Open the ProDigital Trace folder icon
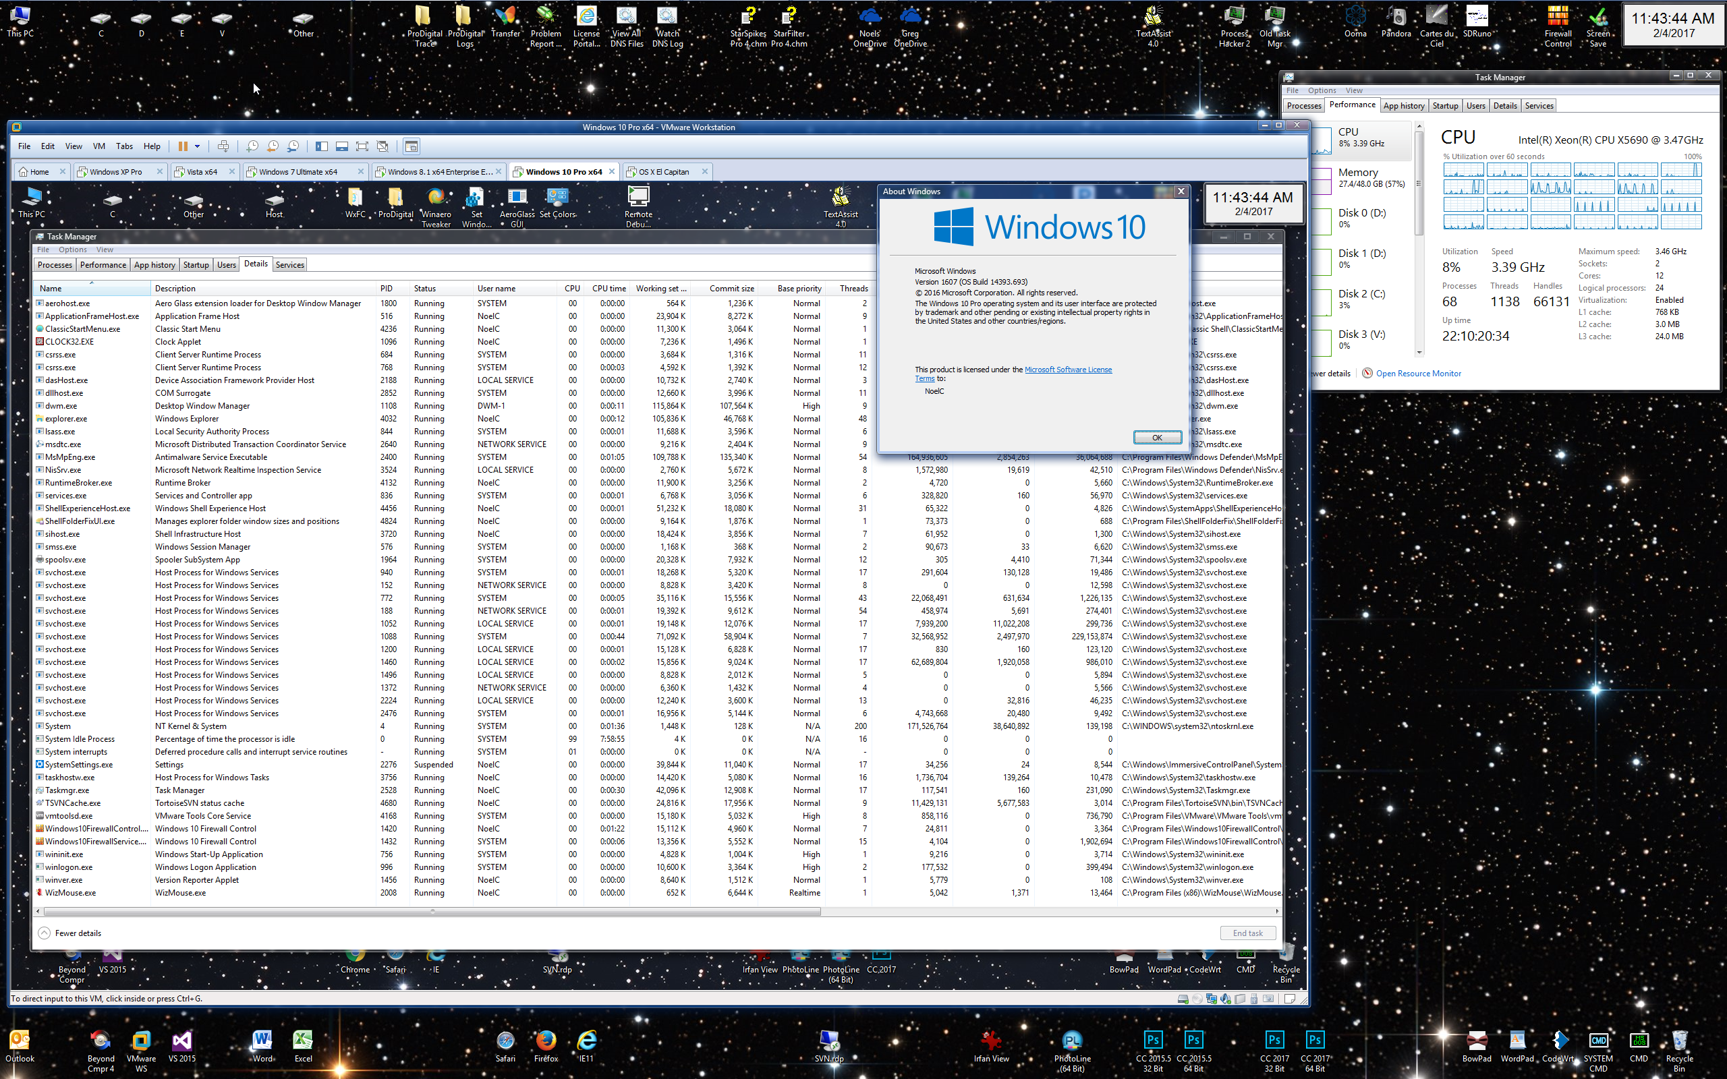Image resolution: width=1727 pixels, height=1079 pixels. (x=424, y=26)
